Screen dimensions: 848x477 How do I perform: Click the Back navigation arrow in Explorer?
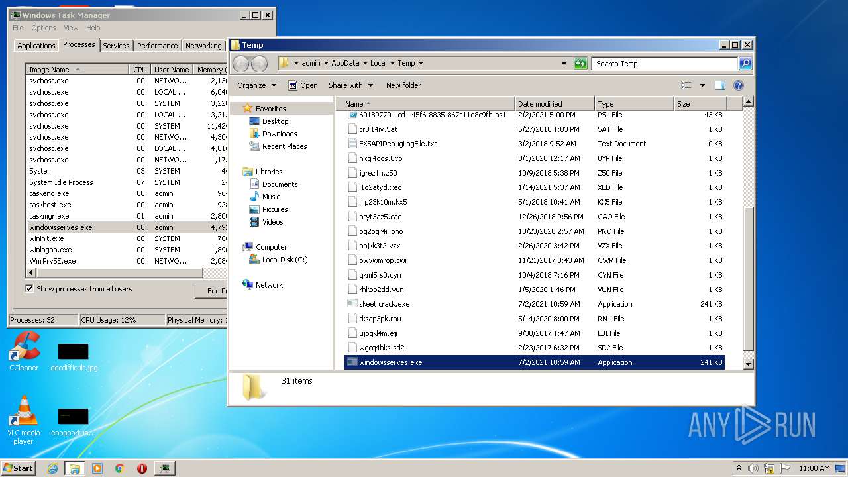click(240, 64)
